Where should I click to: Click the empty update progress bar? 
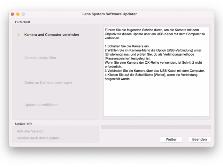(x=156, y=127)
